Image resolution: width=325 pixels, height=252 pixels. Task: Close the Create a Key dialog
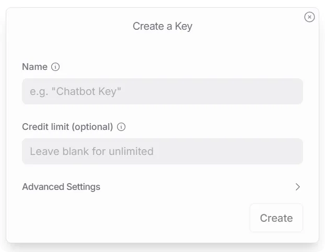[309, 17]
